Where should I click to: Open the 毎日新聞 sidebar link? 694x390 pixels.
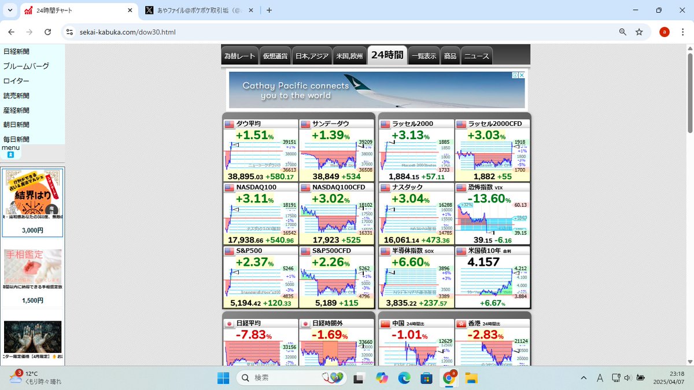point(16,139)
